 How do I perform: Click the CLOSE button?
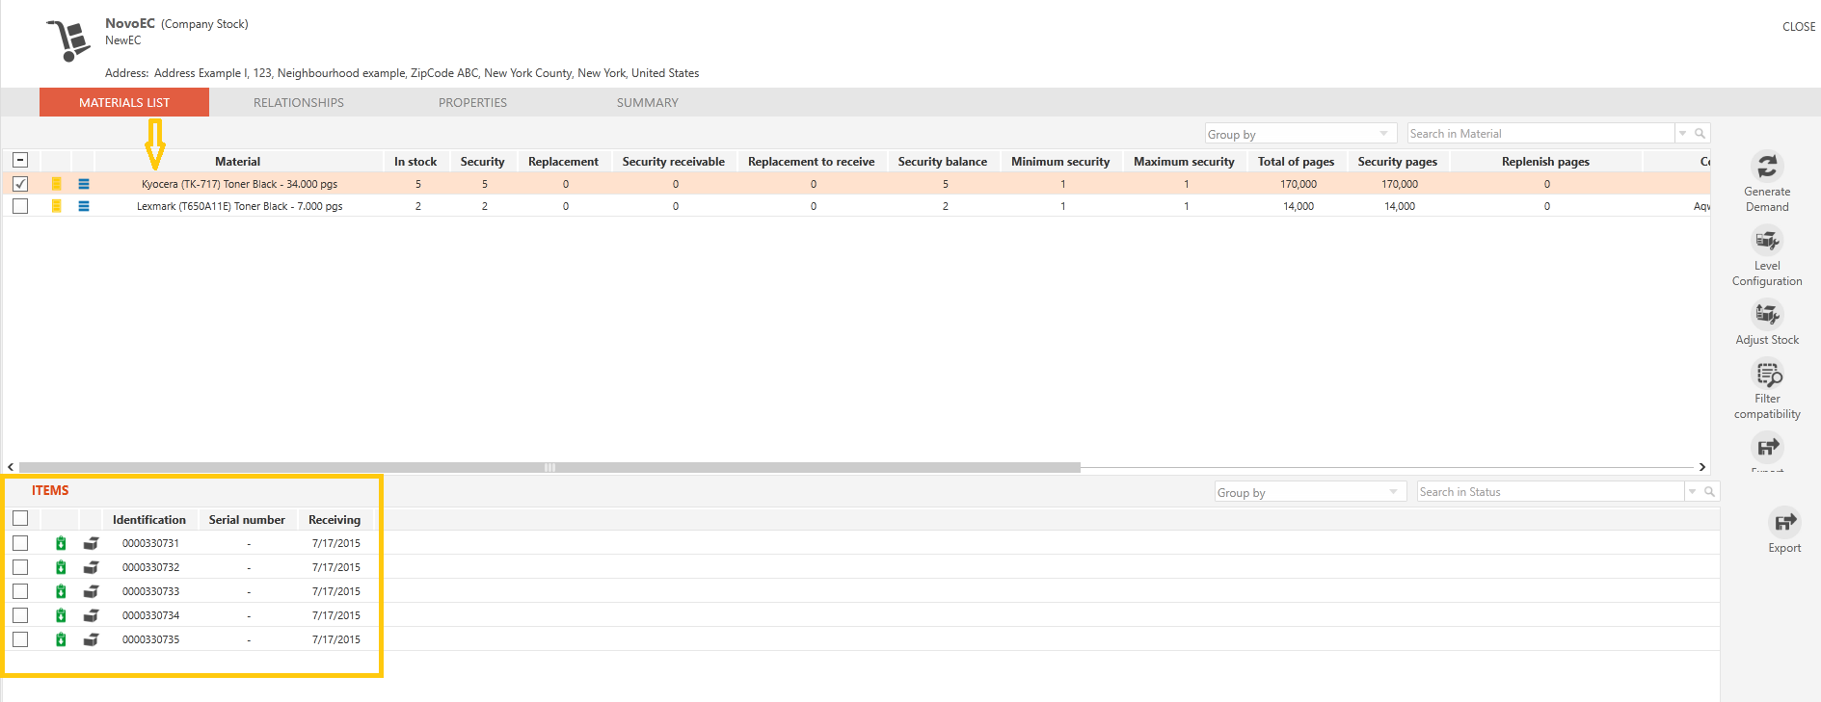pos(1799,27)
